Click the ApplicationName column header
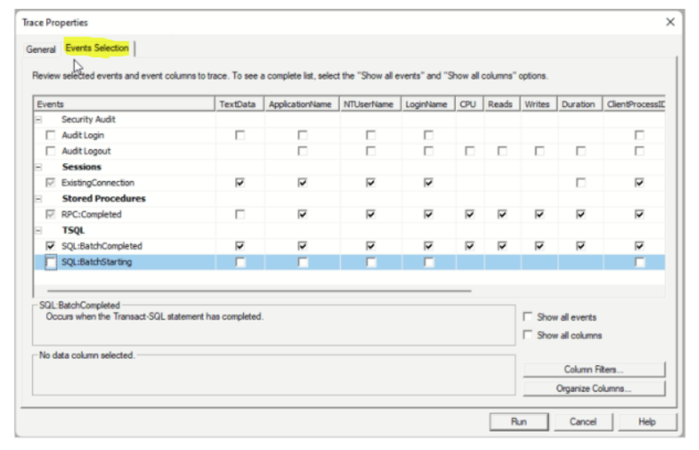The width and height of the screenshot is (699, 450). (300, 104)
